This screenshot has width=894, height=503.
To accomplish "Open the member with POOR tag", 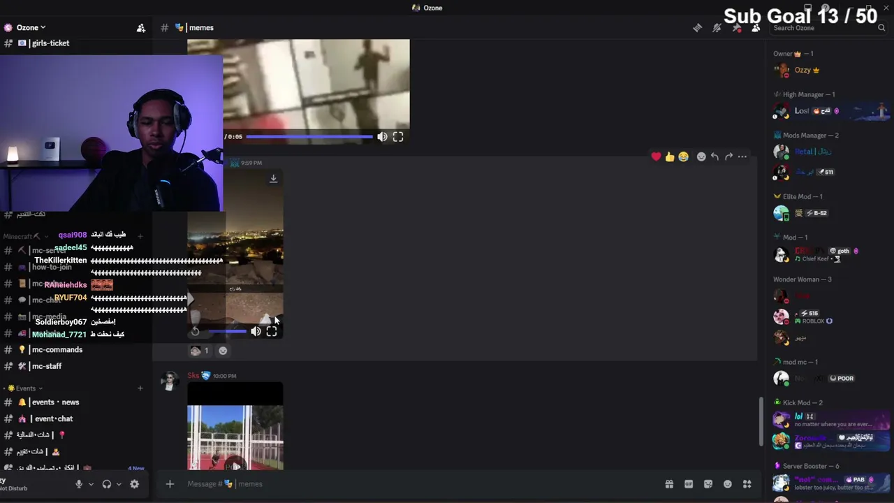I will click(x=831, y=379).
